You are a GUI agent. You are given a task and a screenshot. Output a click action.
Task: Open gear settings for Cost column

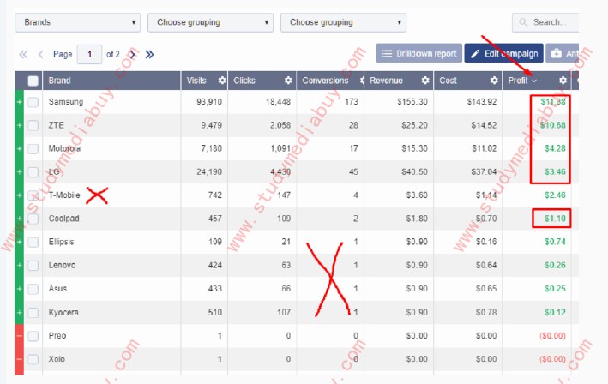[x=494, y=81]
